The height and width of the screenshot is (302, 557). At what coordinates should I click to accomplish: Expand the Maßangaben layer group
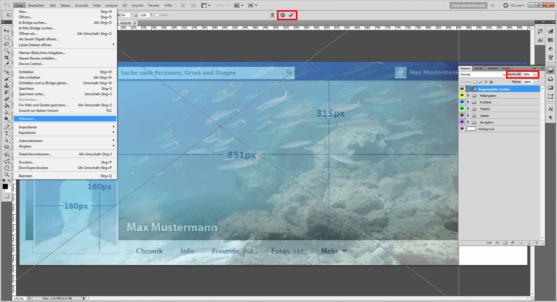468,96
